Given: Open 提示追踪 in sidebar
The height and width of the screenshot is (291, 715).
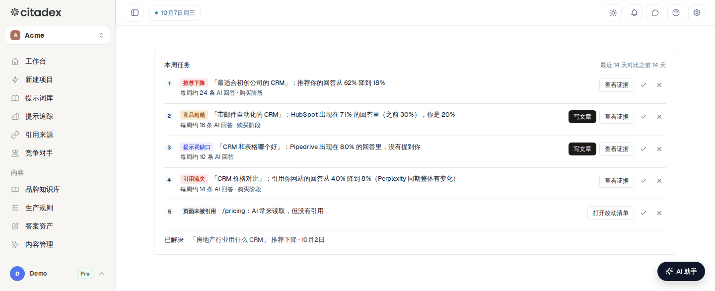Looking at the screenshot, I should tap(58, 117).
